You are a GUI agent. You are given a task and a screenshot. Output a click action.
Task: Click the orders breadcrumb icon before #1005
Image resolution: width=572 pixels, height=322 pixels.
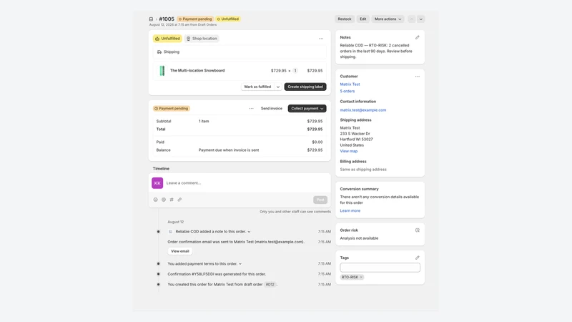151,19
